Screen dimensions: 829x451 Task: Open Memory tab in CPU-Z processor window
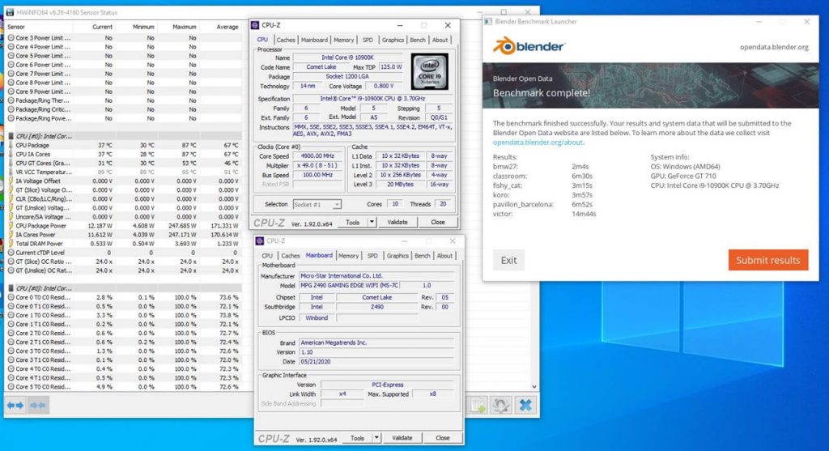pyautogui.click(x=343, y=40)
